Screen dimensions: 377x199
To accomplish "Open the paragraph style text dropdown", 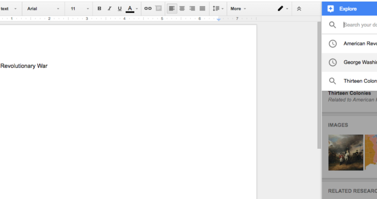I will [8, 9].
